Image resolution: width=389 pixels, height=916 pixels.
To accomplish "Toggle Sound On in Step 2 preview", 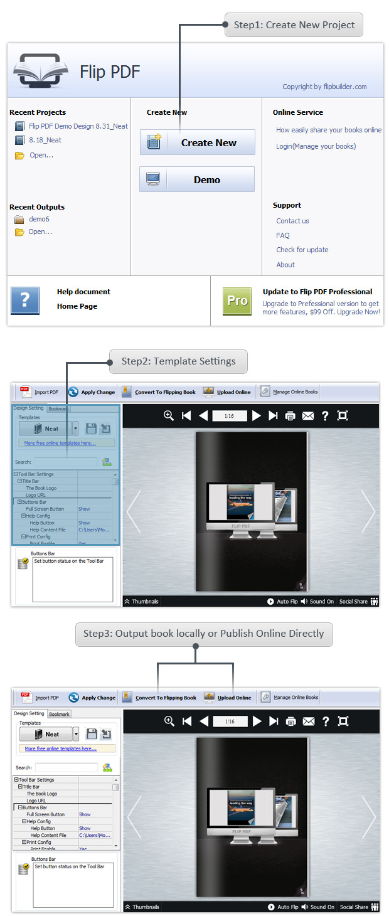I will pyautogui.click(x=317, y=601).
